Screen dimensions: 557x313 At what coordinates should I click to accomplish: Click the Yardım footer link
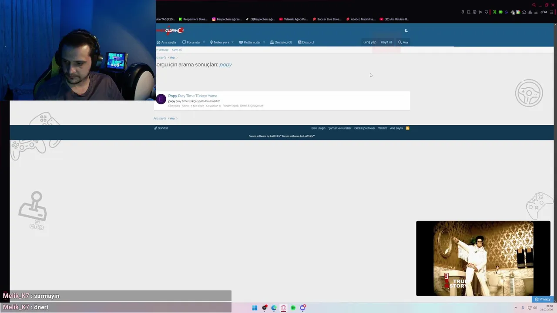(382, 128)
